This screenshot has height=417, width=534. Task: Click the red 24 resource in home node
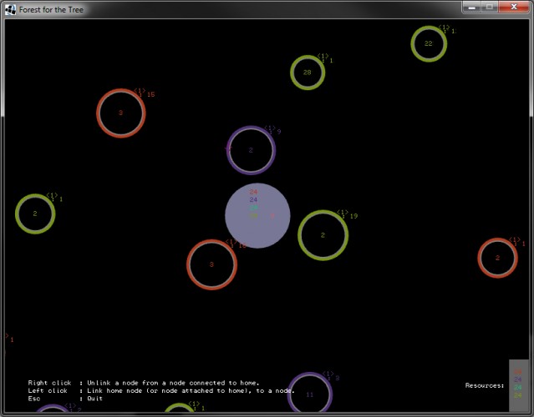click(x=253, y=192)
